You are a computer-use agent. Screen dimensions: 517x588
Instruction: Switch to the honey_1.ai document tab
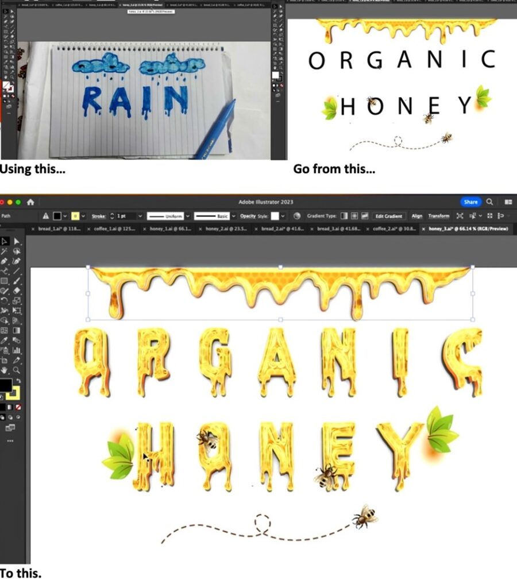click(171, 229)
